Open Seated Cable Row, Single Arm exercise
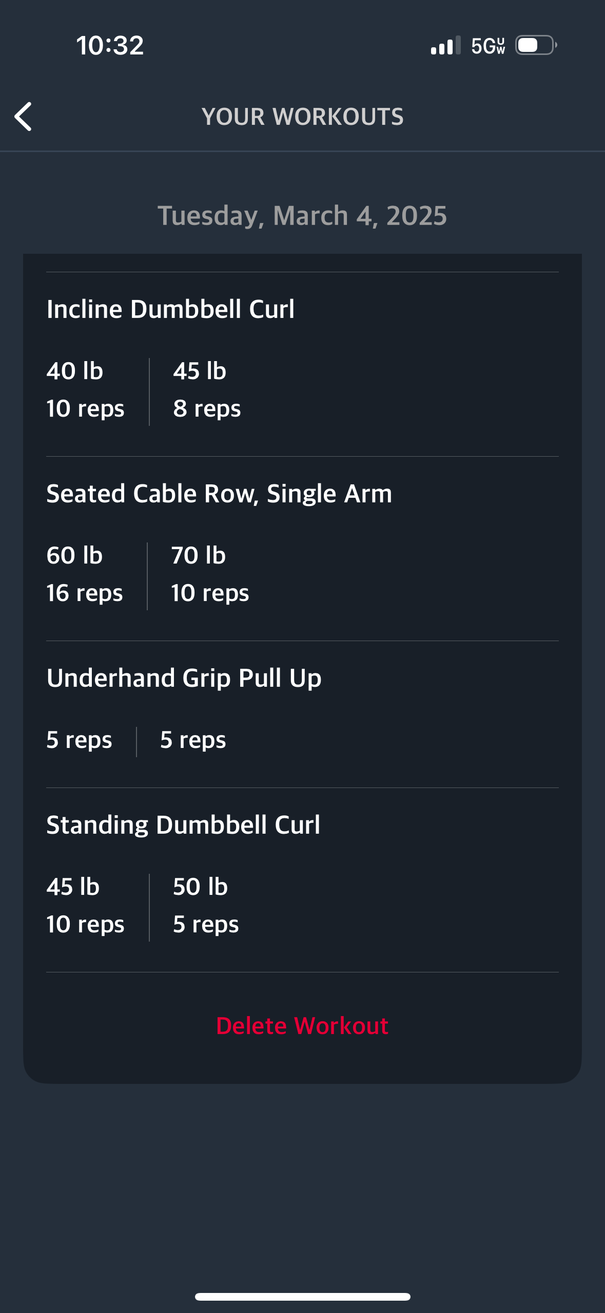 tap(219, 494)
